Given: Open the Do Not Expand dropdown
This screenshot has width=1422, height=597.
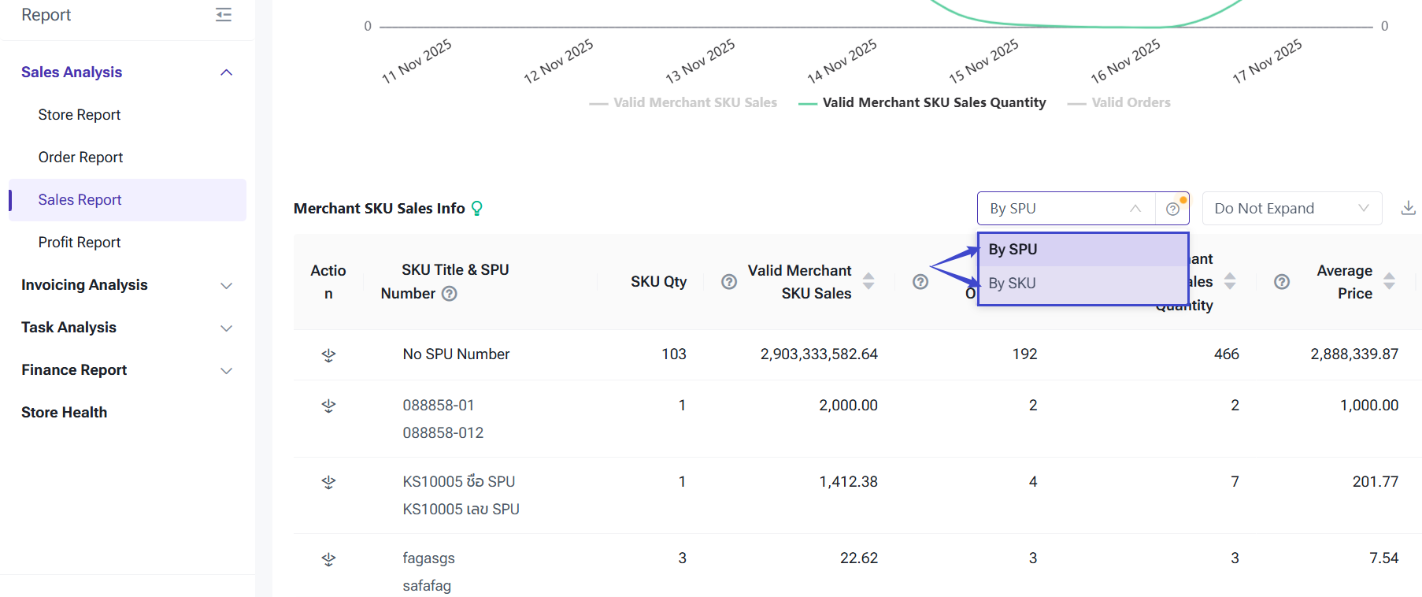Looking at the screenshot, I should (x=1291, y=209).
